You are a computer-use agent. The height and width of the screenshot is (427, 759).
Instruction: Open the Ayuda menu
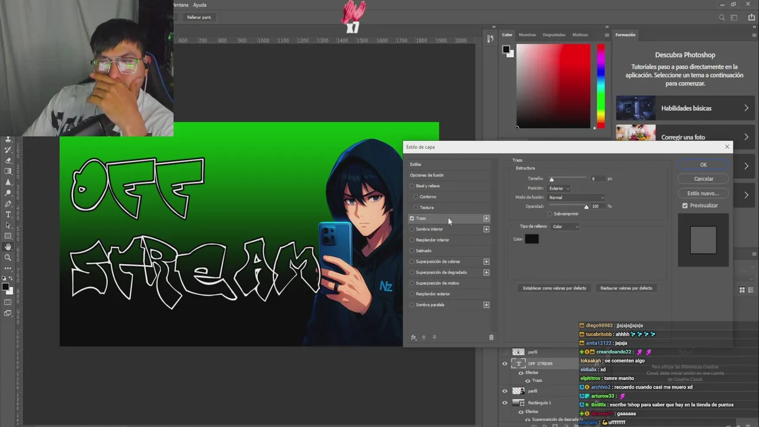pos(200,5)
